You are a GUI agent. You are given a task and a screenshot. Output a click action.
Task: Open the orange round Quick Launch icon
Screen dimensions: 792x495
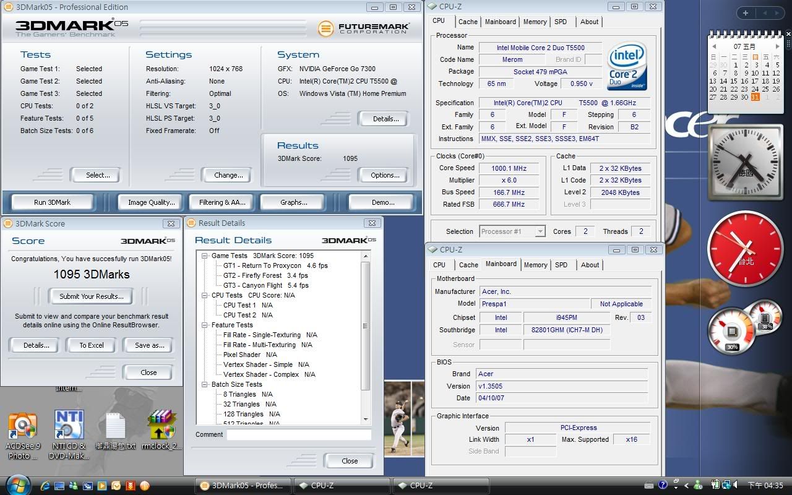point(145,486)
